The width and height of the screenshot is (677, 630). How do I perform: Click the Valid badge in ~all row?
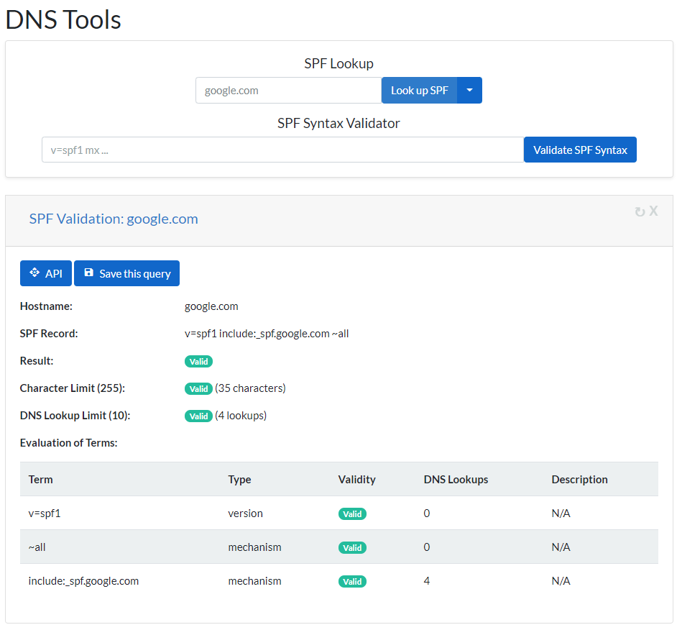(352, 547)
